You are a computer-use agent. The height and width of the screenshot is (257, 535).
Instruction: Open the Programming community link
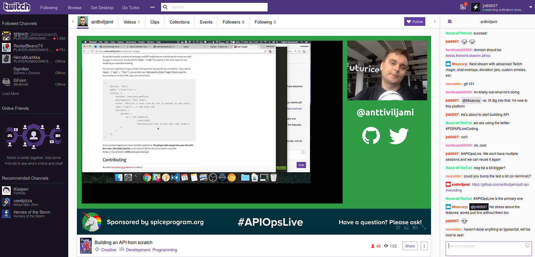pos(165,250)
